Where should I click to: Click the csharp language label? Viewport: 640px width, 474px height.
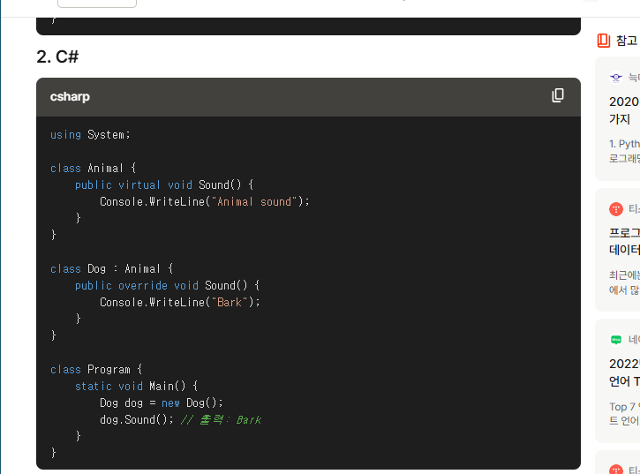click(x=70, y=97)
